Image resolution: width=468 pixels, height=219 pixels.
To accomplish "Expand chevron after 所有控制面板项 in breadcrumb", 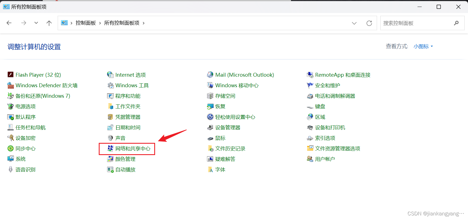I will 143,23.
